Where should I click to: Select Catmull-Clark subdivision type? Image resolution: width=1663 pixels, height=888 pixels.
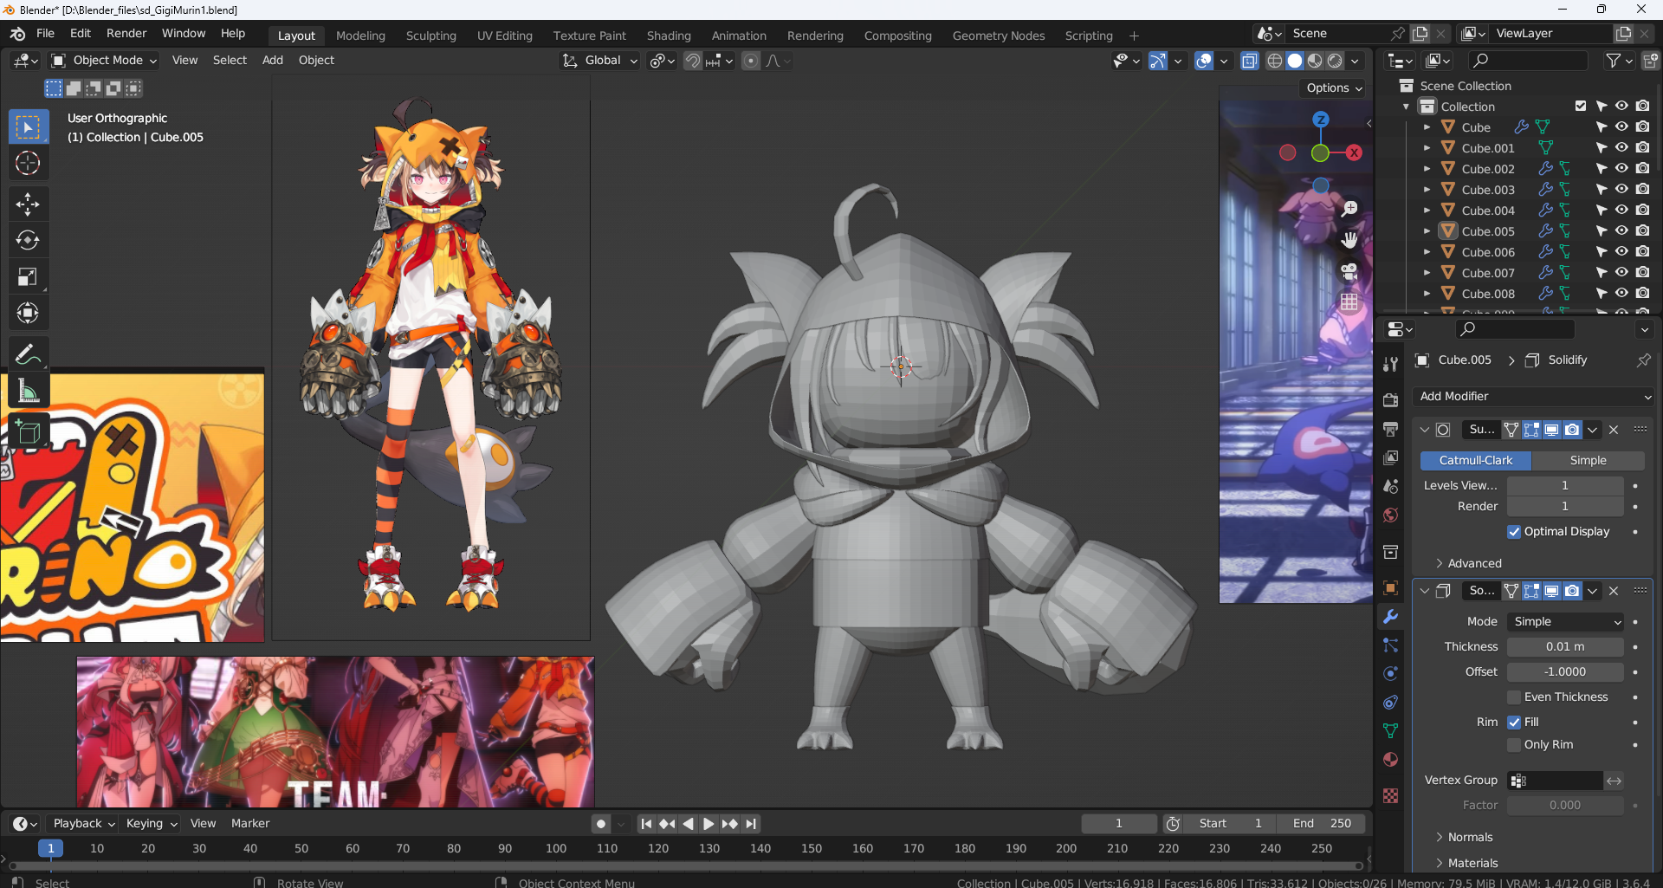1476,461
